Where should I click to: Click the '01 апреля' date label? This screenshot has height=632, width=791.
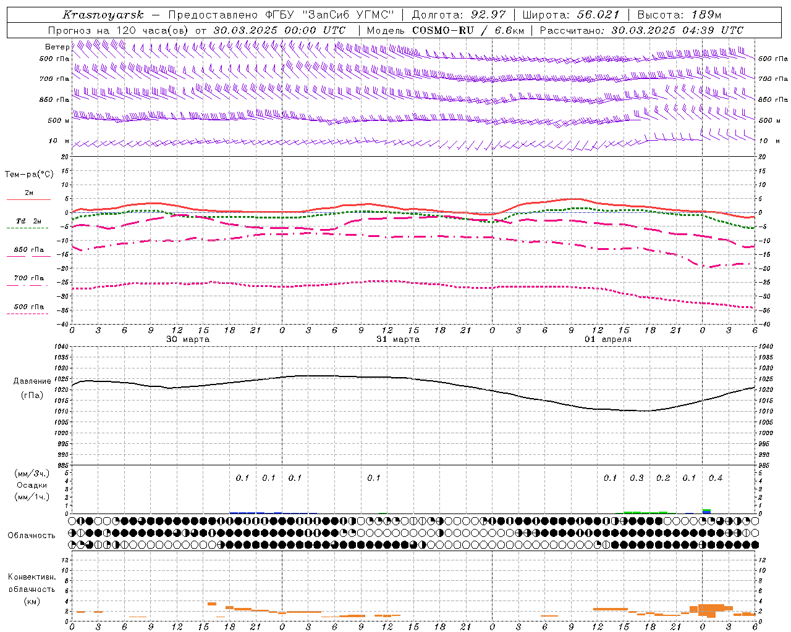[608, 339]
